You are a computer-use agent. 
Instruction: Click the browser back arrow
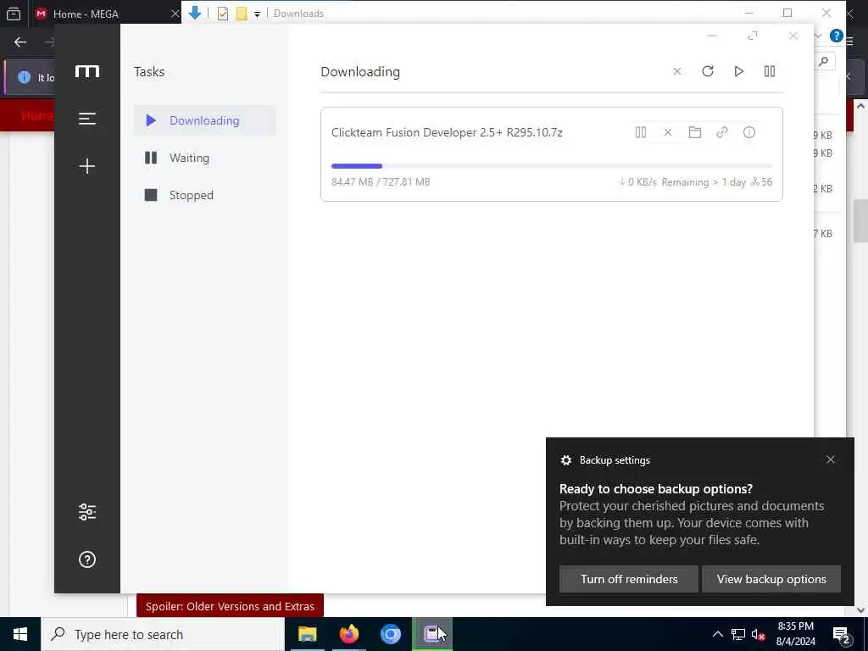click(x=20, y=42)
